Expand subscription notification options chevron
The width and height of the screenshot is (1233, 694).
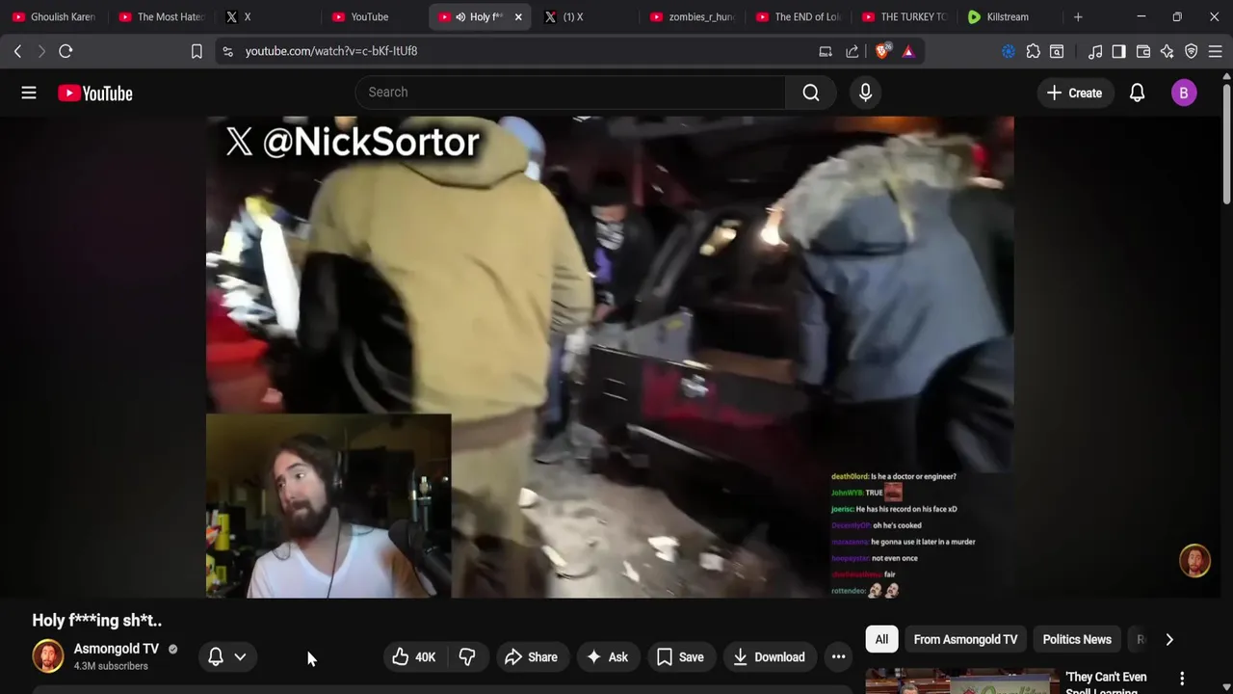coord(240,657)
